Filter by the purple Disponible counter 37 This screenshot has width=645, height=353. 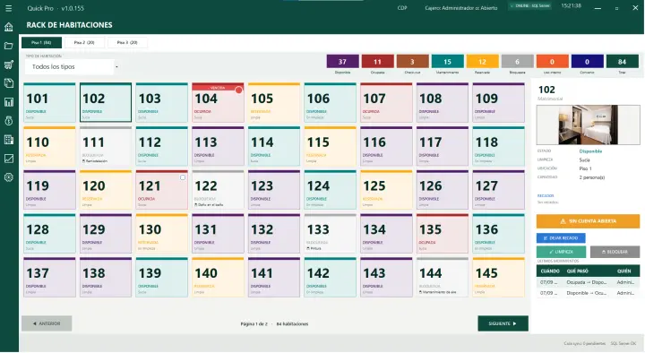coord(342,62)
